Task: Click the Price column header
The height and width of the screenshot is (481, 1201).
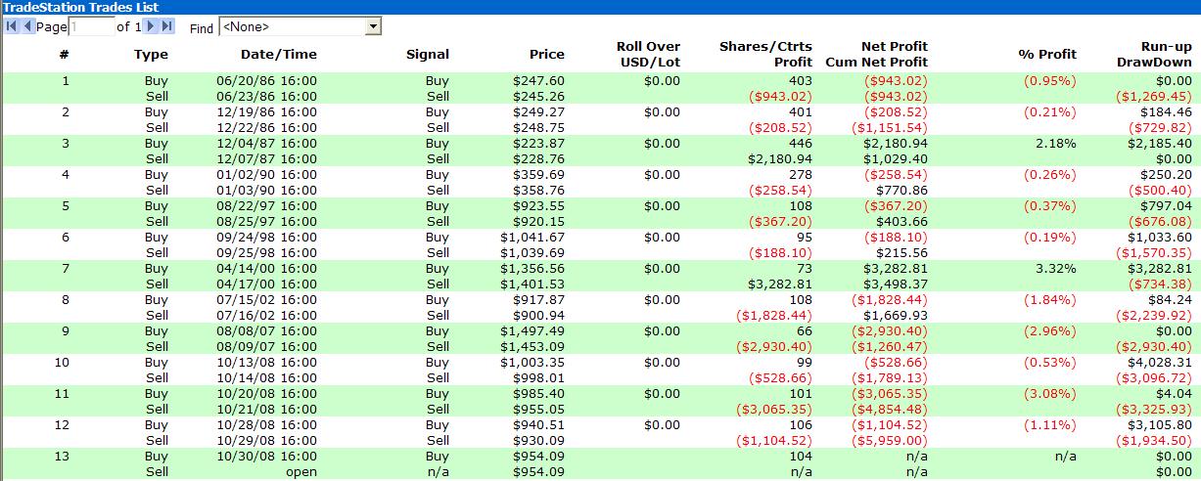Action: click(x=546, y=55)
